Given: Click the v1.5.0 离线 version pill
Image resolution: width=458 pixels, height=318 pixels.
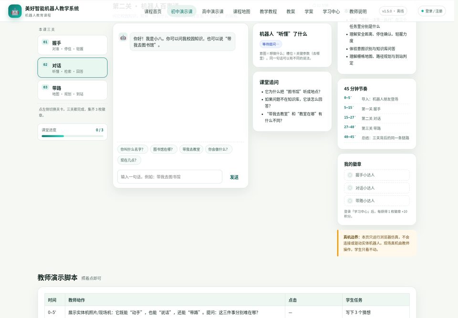Looking at the screenshot, I should point(393,11).
